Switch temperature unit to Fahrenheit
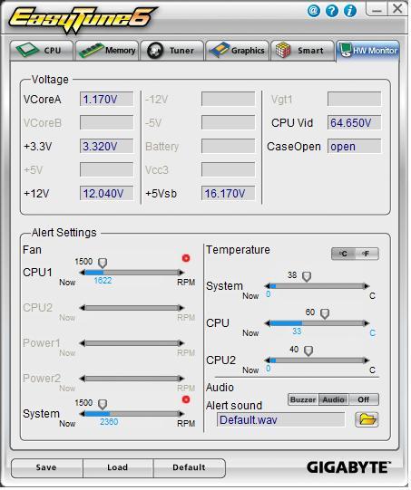 click(x=367, y=254)
